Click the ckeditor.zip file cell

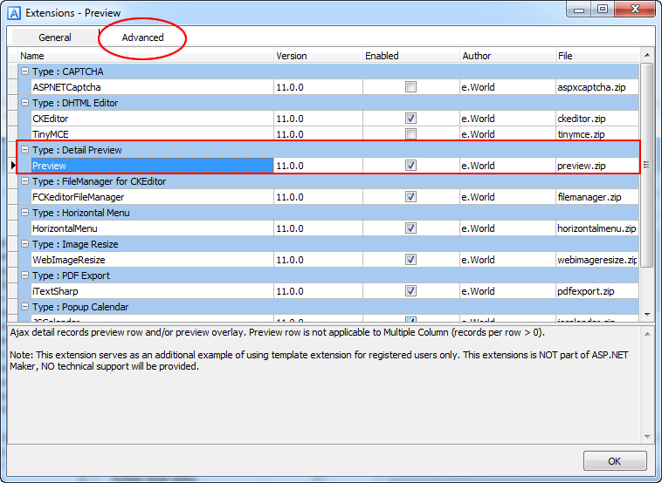tap(597, 119)
